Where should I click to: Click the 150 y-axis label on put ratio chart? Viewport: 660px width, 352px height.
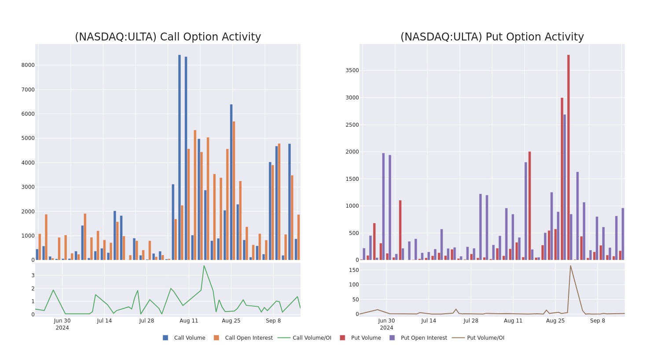coord(354,270)
